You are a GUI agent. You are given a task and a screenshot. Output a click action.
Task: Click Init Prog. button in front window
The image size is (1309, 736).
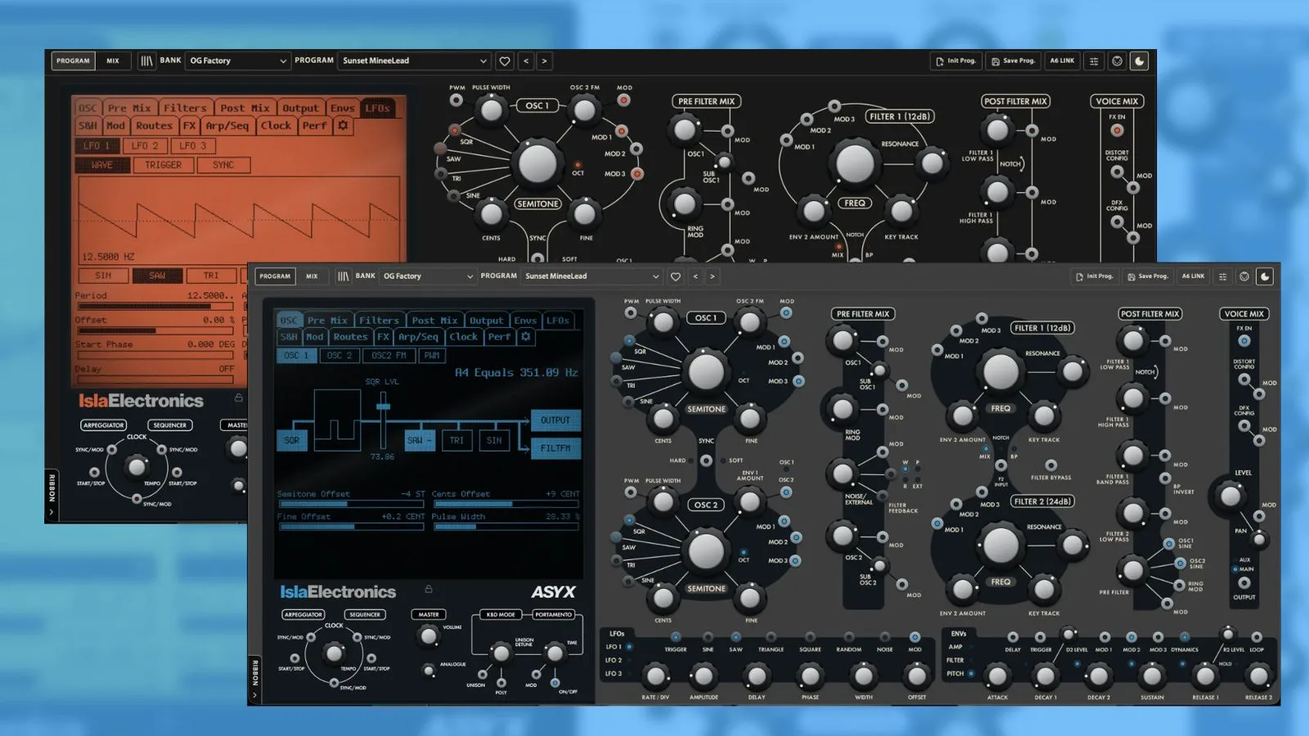1095,276
